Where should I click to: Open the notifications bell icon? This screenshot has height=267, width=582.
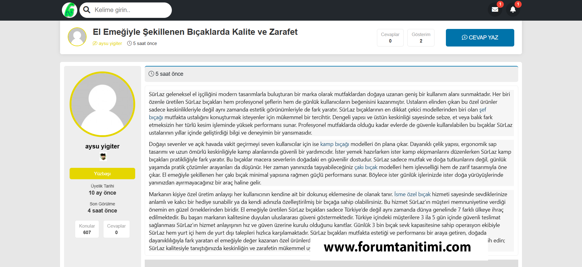click(x=513, y=10)
